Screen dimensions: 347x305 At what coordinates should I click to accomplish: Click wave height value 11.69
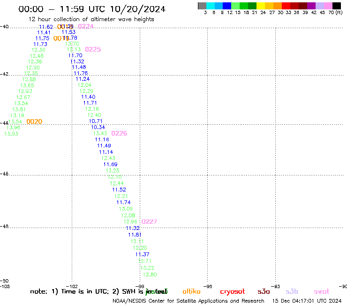[110, 164]
